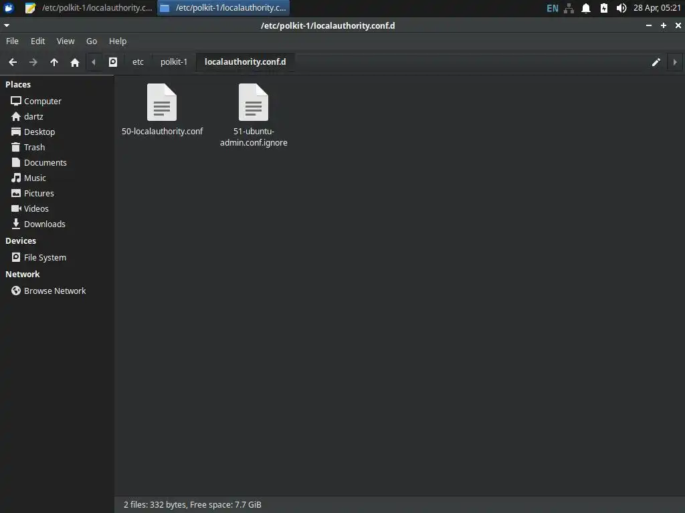Minimize the file manager window
The image size is (685, 513).
click(649, 25)
